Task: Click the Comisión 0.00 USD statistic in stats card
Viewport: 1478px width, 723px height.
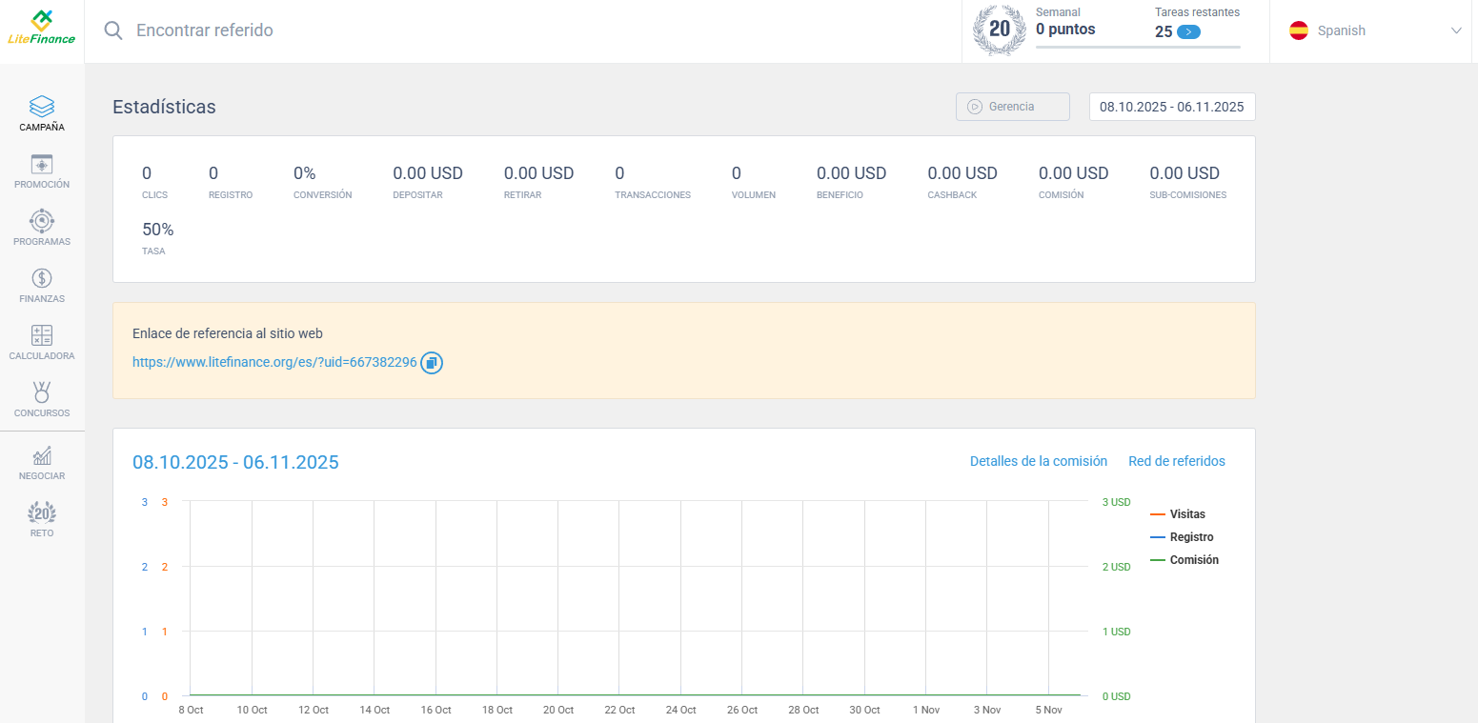Action: click(x=1074, y=183)
